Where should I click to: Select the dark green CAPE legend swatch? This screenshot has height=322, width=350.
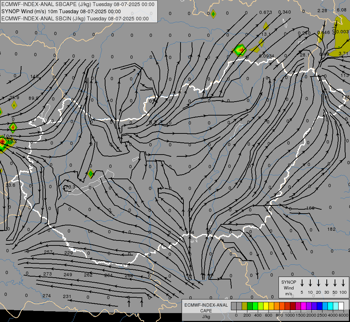[250, 306]
